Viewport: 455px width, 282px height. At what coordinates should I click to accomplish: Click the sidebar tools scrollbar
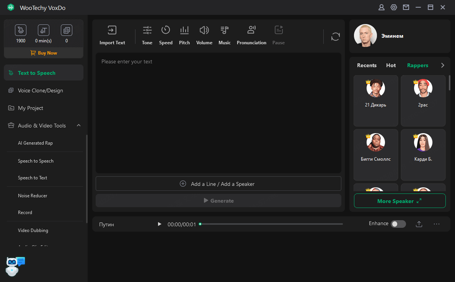tap(86, 179)
